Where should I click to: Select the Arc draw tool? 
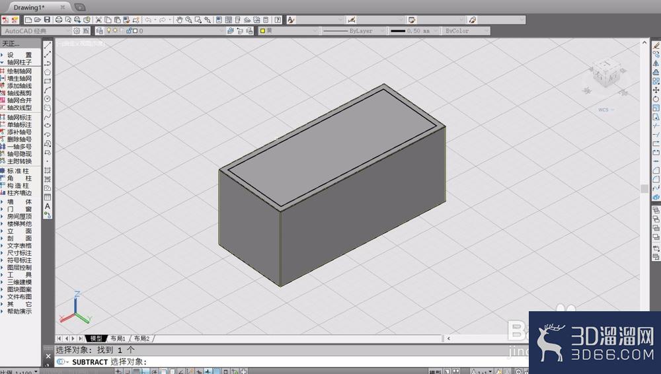pos(48,90)
